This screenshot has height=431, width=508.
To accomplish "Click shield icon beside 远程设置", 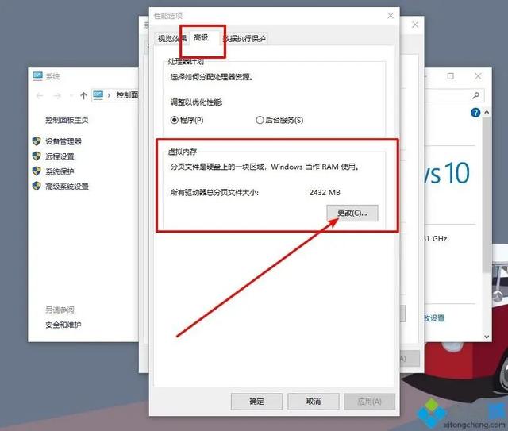I will coord(37,156).
